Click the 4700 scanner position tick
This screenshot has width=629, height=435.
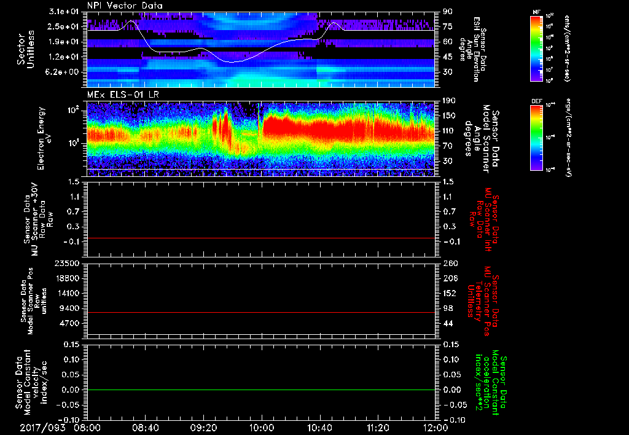(x=69, y=323)
